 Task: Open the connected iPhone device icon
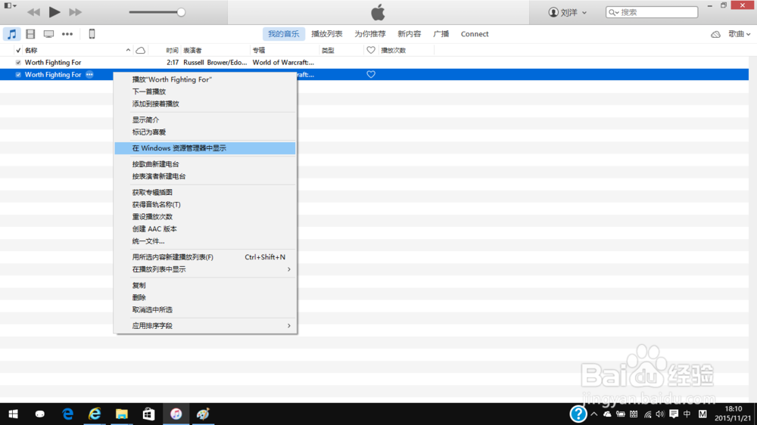(x=92, y=34)
